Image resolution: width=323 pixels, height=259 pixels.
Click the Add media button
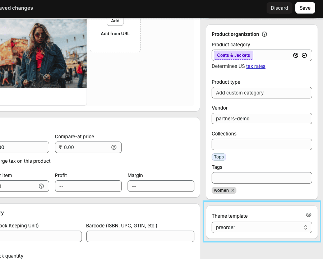(115, 21)
